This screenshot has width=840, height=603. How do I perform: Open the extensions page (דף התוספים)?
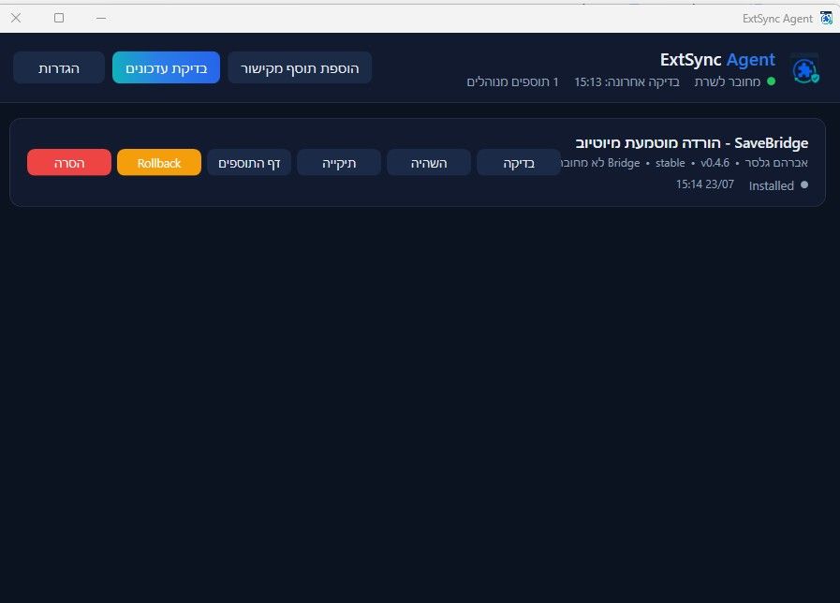coord(249,163)
